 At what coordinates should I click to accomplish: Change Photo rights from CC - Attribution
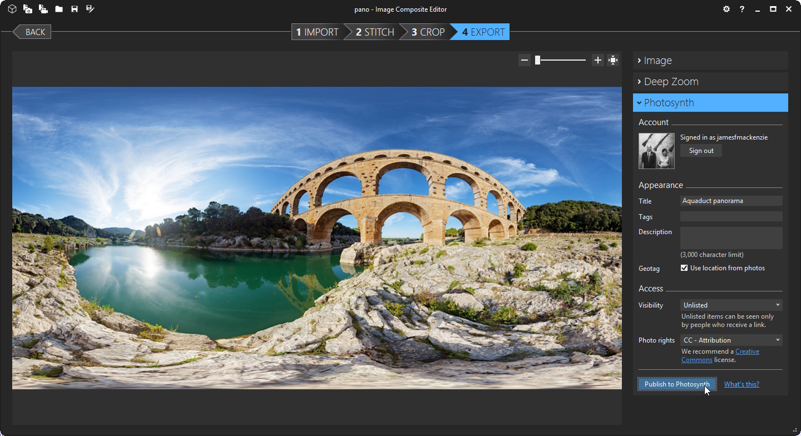coord(731,340)
